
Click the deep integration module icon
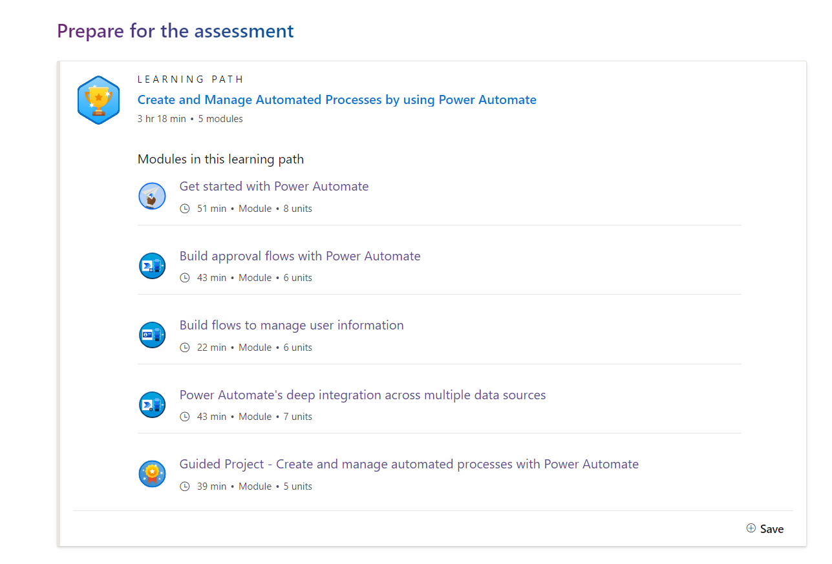pos(152,404)
